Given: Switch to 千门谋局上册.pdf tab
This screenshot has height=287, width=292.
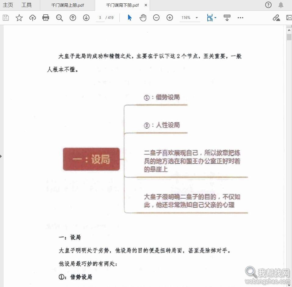Looking at the screenshot, I should click(x=68, y=5).
